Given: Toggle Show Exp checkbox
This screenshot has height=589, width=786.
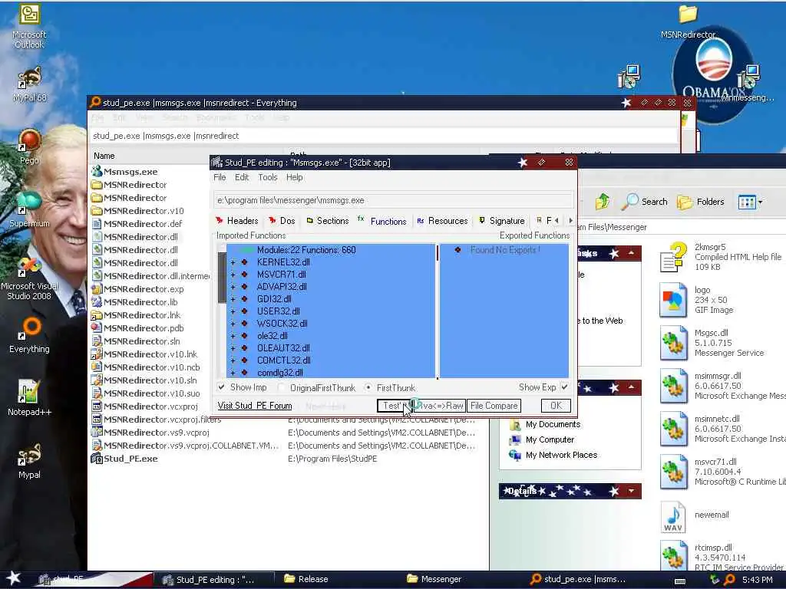Looking at the screenshot, I should pos(564,387).
